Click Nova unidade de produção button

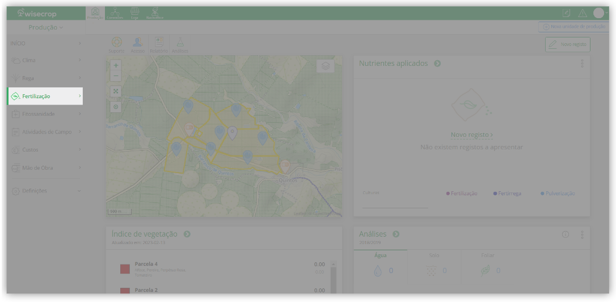click(x=573, y=27)
